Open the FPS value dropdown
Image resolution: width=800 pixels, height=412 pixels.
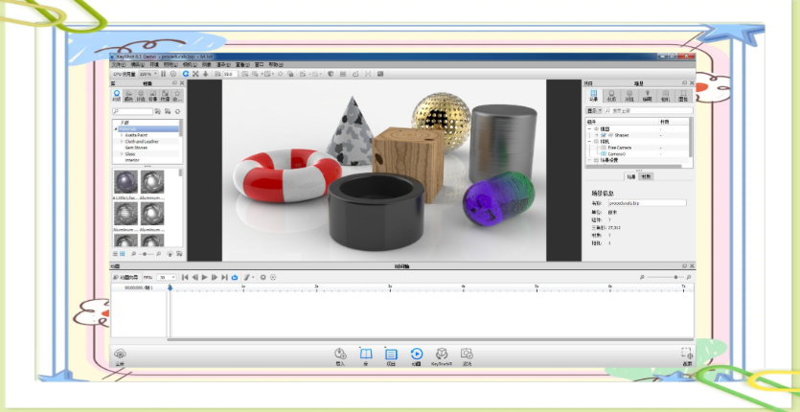click(x=167, y=277)
